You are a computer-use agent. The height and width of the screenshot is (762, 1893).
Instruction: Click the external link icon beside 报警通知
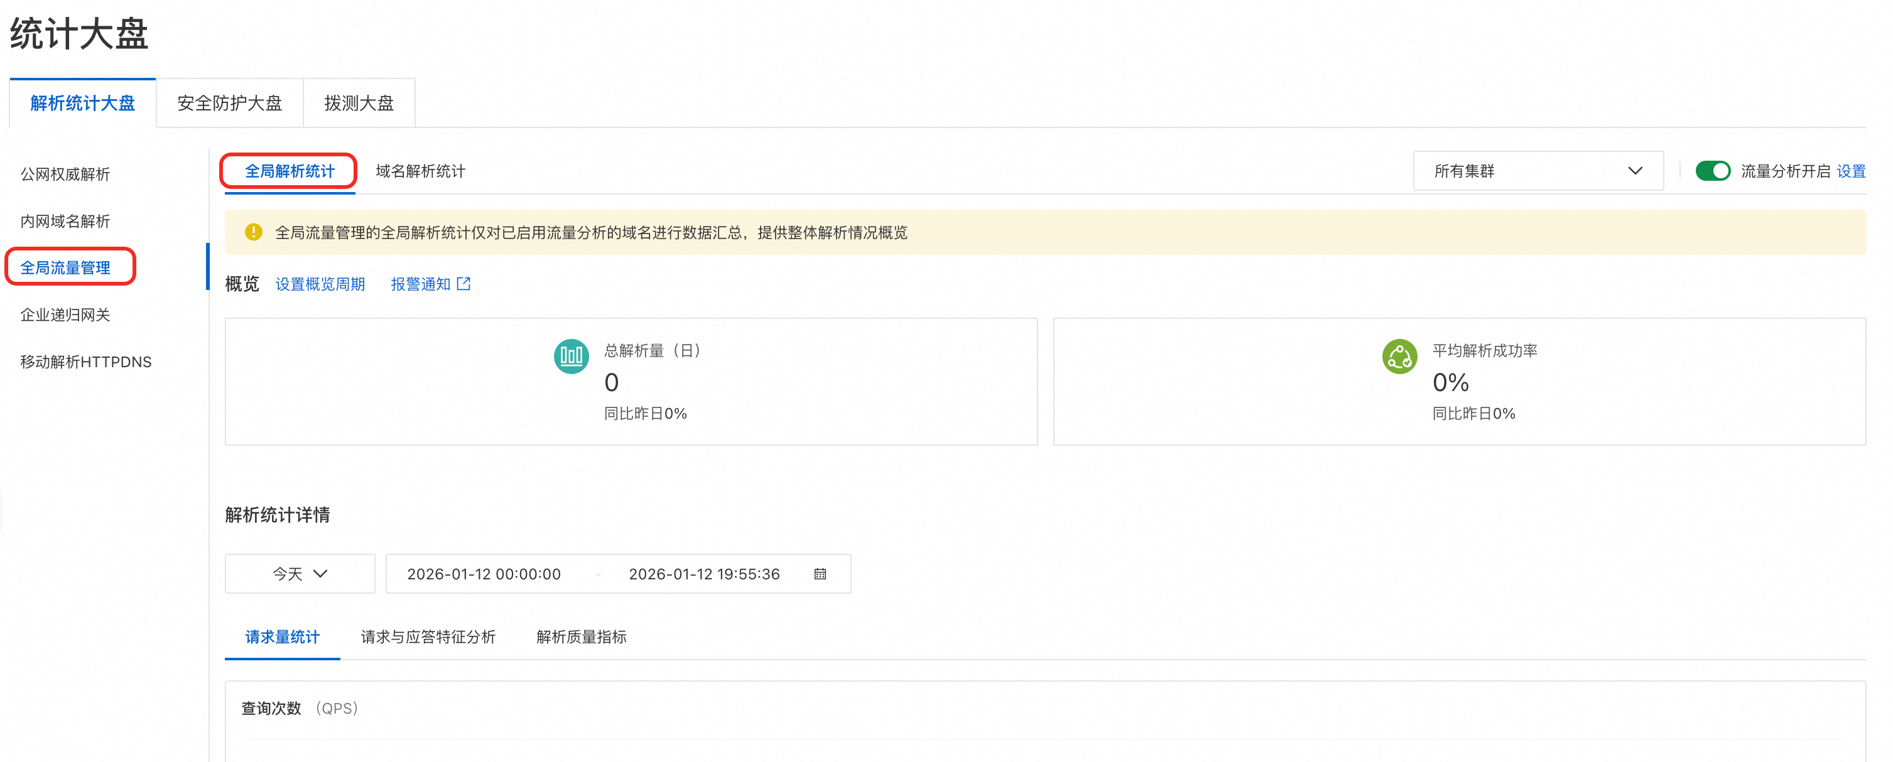[x=464, y=283]
